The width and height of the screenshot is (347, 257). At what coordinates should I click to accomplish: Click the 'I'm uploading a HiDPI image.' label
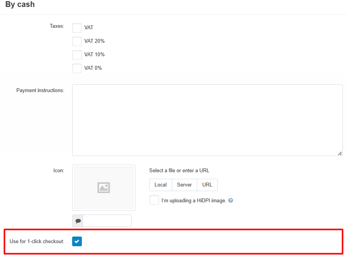[x=194, y=200]
